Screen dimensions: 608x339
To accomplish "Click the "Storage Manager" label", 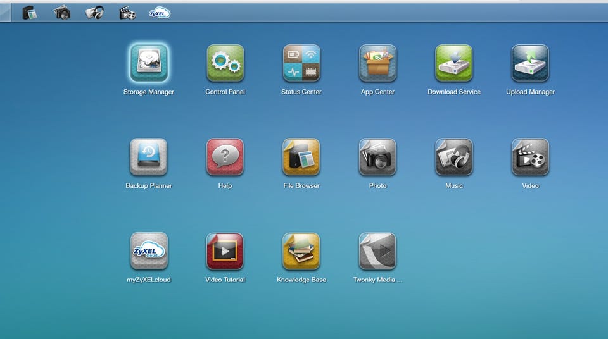I will (x=148, y=92).
